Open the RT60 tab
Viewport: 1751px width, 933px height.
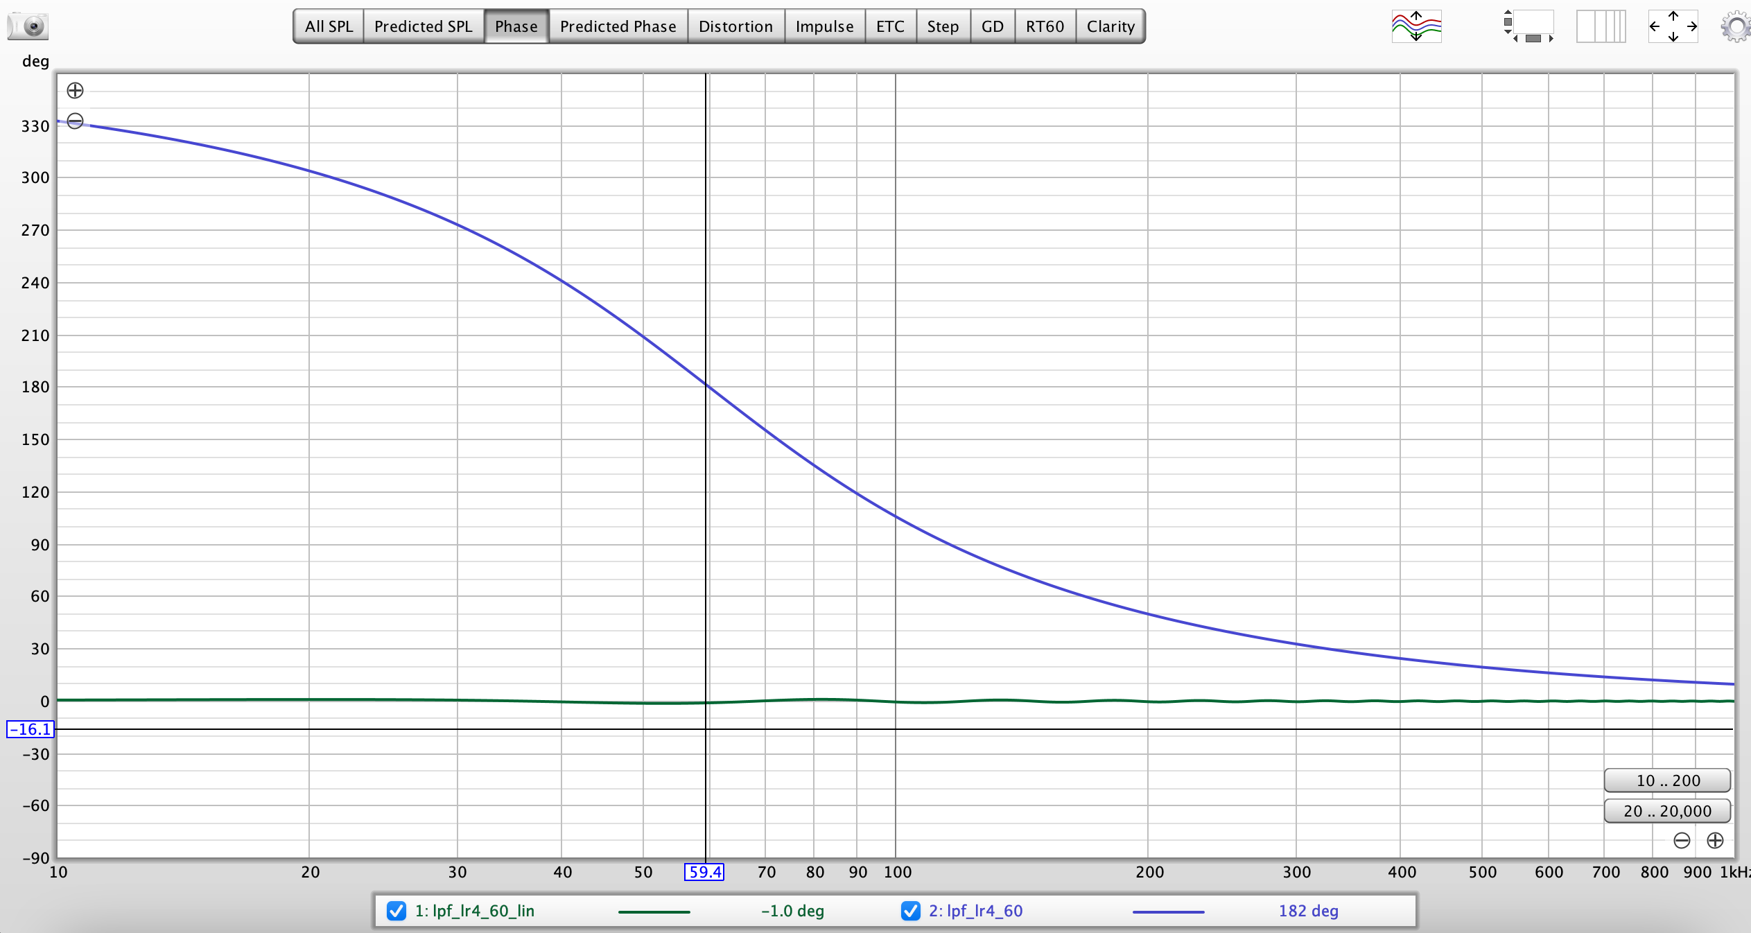click(x=1045, y=26)
